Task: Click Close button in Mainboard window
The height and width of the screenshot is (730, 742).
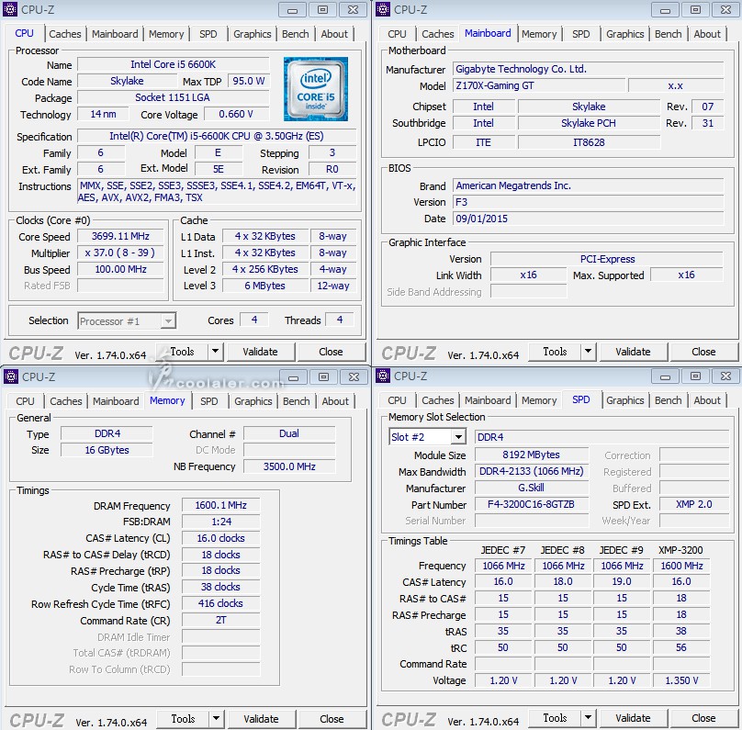Action: click(703, 352)
